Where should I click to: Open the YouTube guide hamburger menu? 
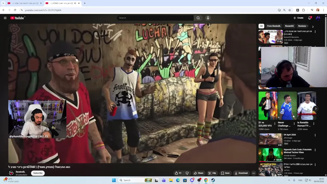point(5,18)
